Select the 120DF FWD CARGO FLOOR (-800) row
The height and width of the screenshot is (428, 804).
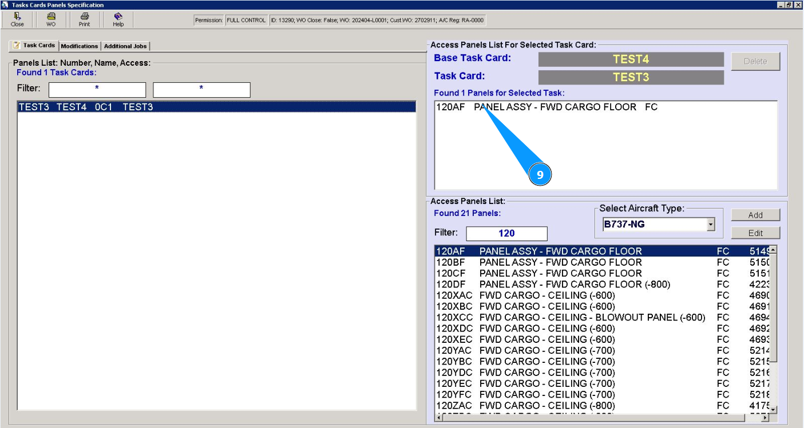click(x=602, y=284)
